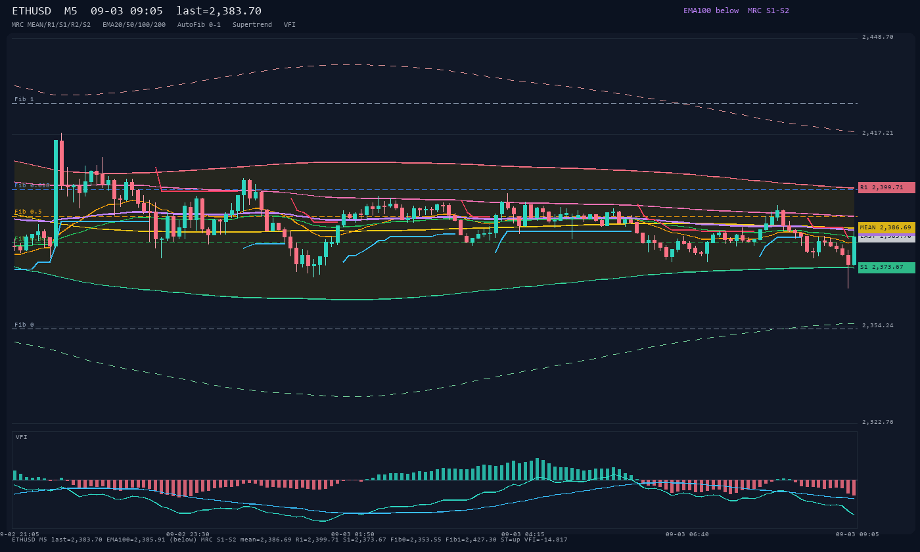Image resolution: width=920 pixels, height=552 pixels.
Task: Click the EMA100 below status in the header
Action: (x=711, y=11)
